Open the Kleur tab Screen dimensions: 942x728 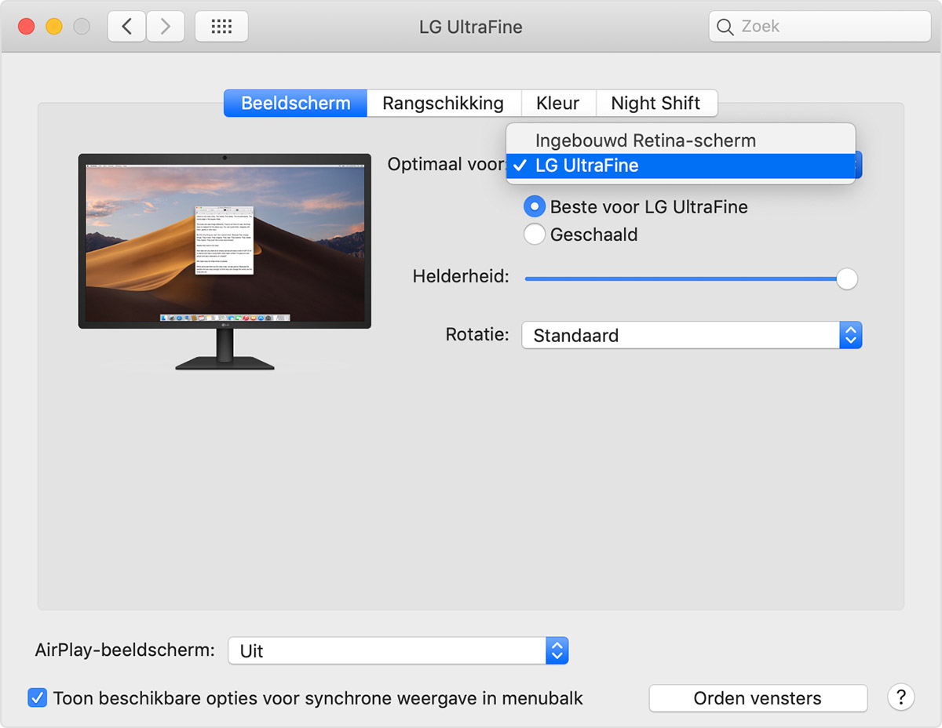[557, 104]
